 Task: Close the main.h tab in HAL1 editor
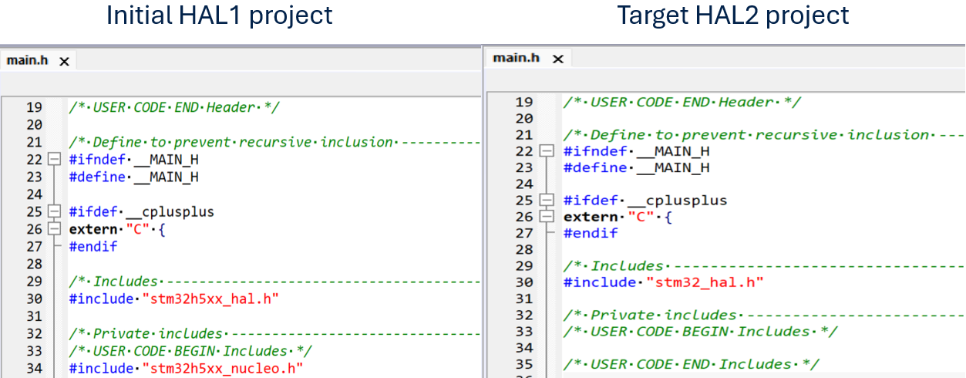pyautogui.click(x=64, y=61)
